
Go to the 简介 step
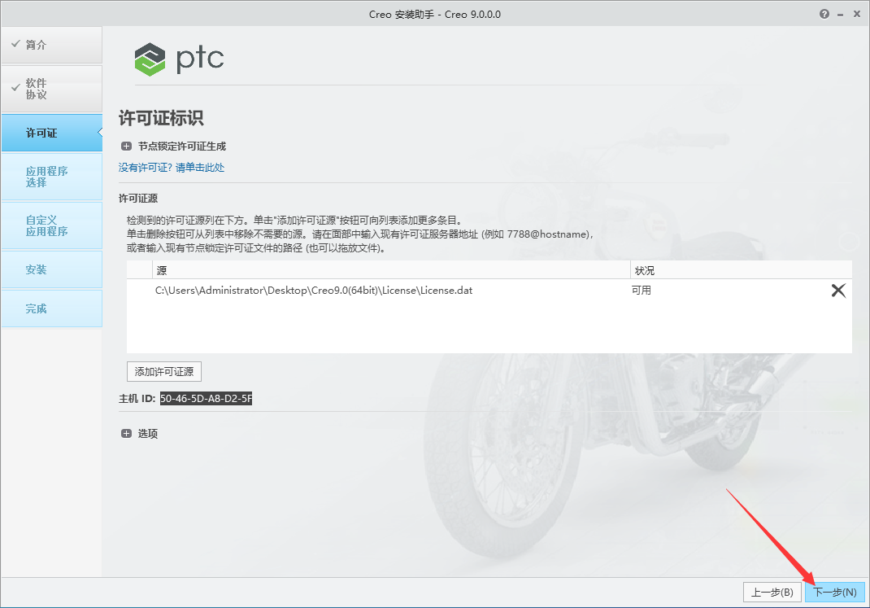point(51,45)
